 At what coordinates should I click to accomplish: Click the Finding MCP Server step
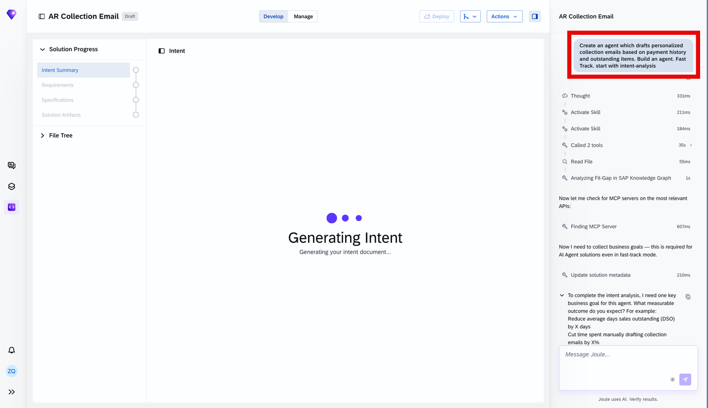pyautogui.click(x=626, y=226)
